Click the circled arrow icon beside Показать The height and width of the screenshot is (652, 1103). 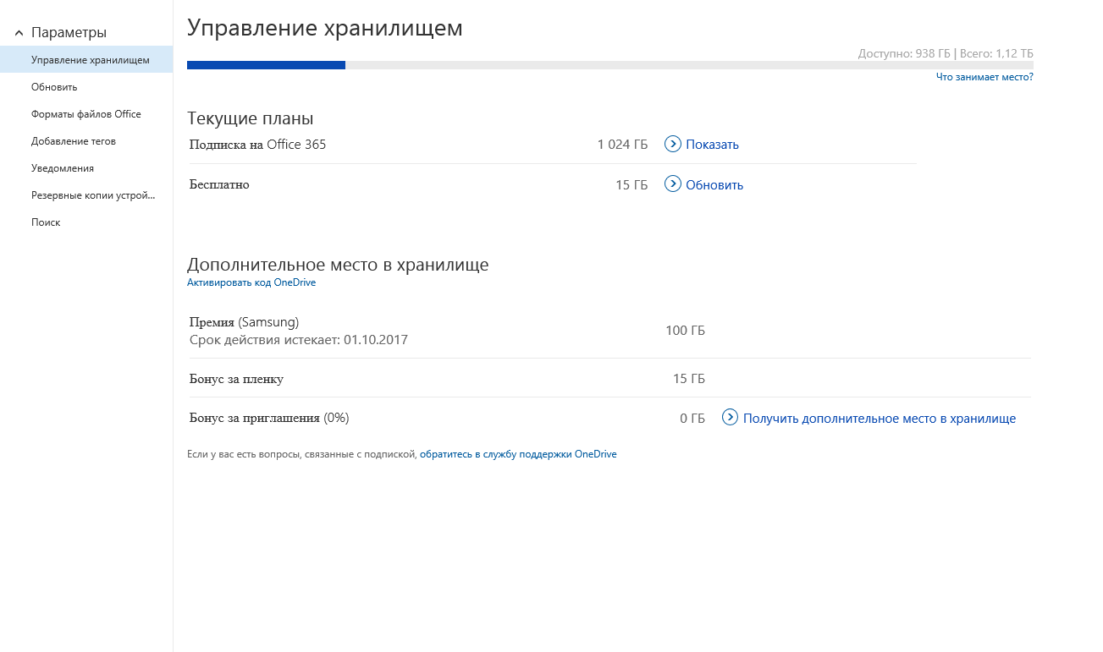[673, 144]
